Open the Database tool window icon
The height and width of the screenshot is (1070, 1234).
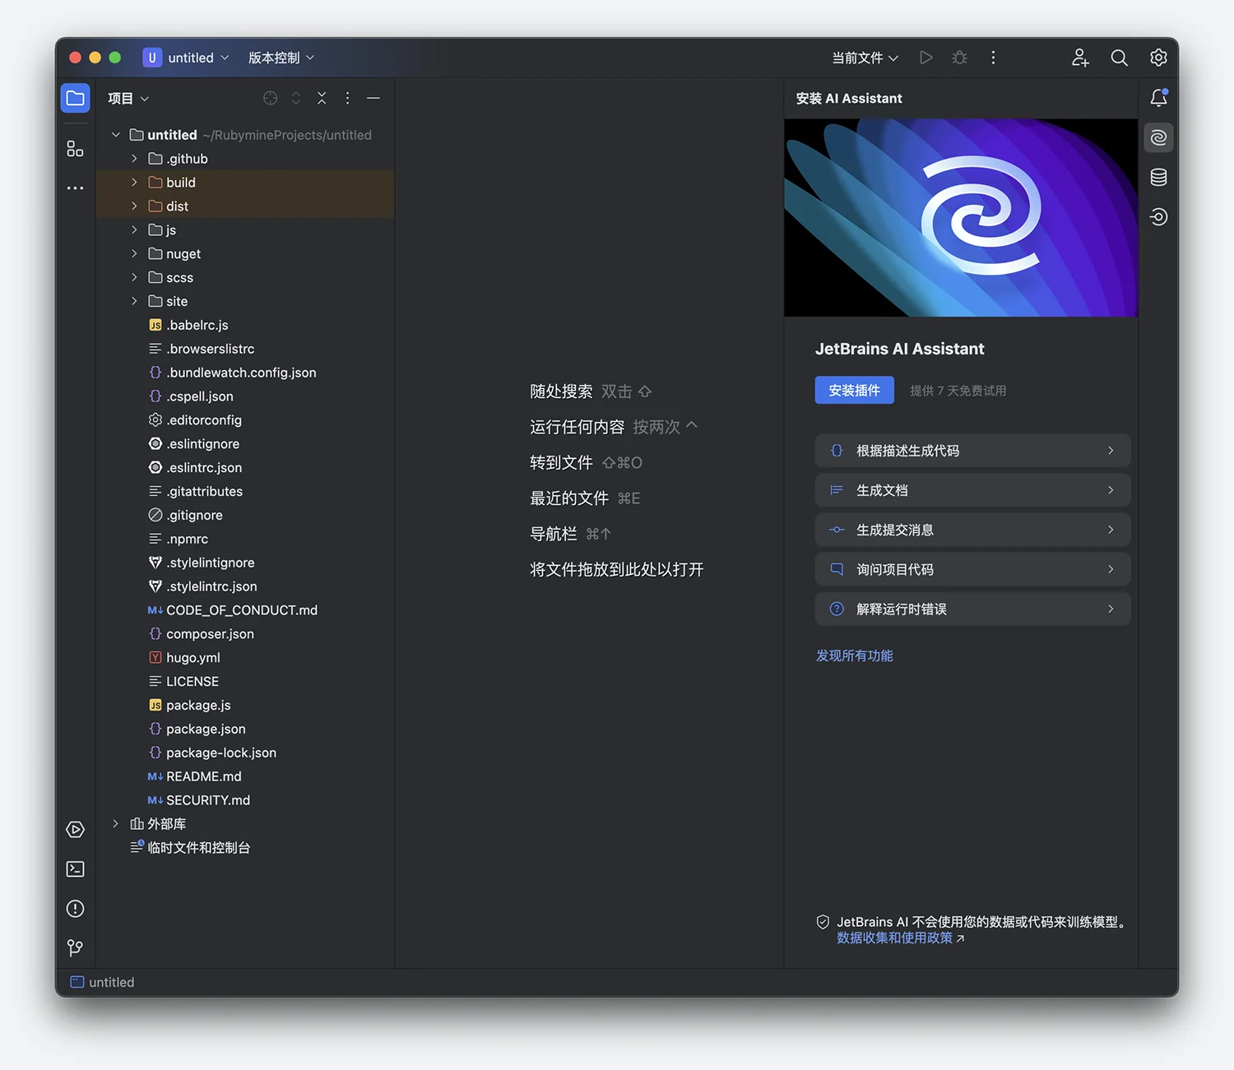click(1158, 177)
